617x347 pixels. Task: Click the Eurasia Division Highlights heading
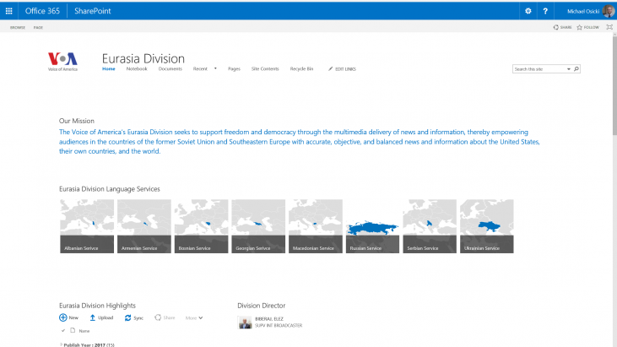click(x=97, y=306)
